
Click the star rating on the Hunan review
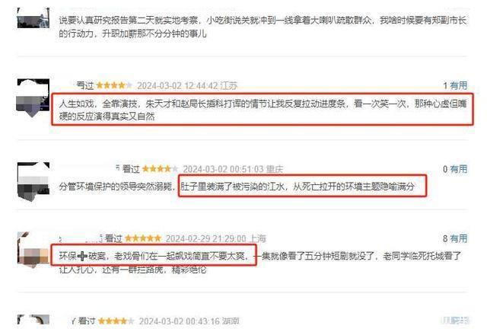pos(116,321)
